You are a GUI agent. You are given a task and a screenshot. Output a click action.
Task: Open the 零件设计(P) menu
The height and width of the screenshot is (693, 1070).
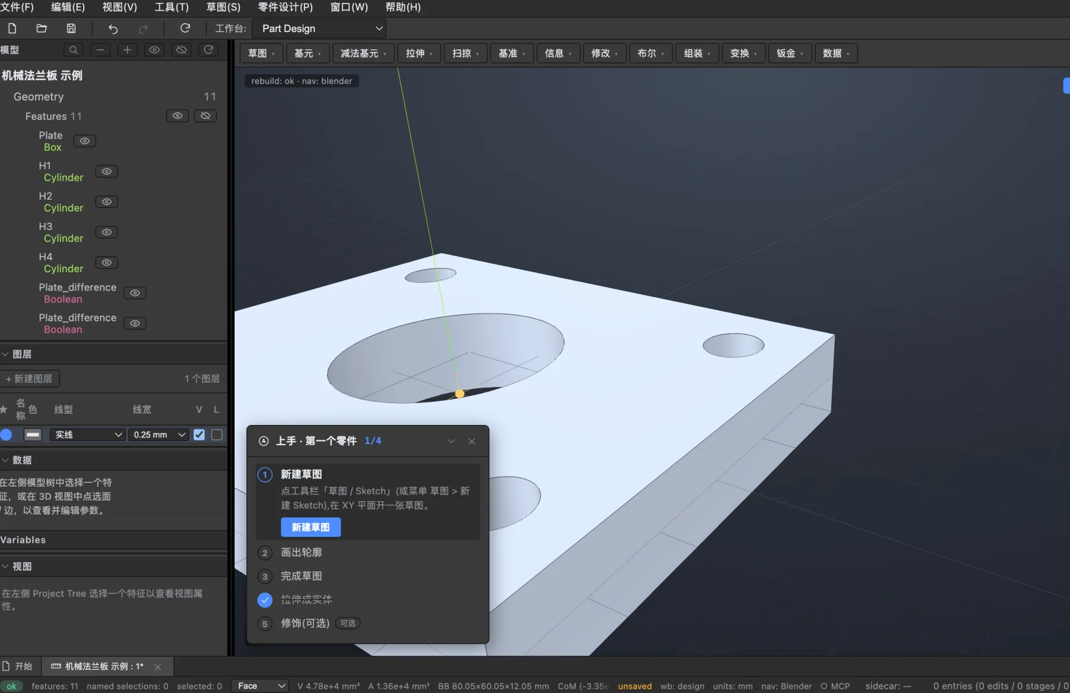coord(285,7)
